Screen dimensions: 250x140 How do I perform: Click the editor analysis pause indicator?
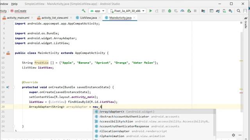coord(241,23)
